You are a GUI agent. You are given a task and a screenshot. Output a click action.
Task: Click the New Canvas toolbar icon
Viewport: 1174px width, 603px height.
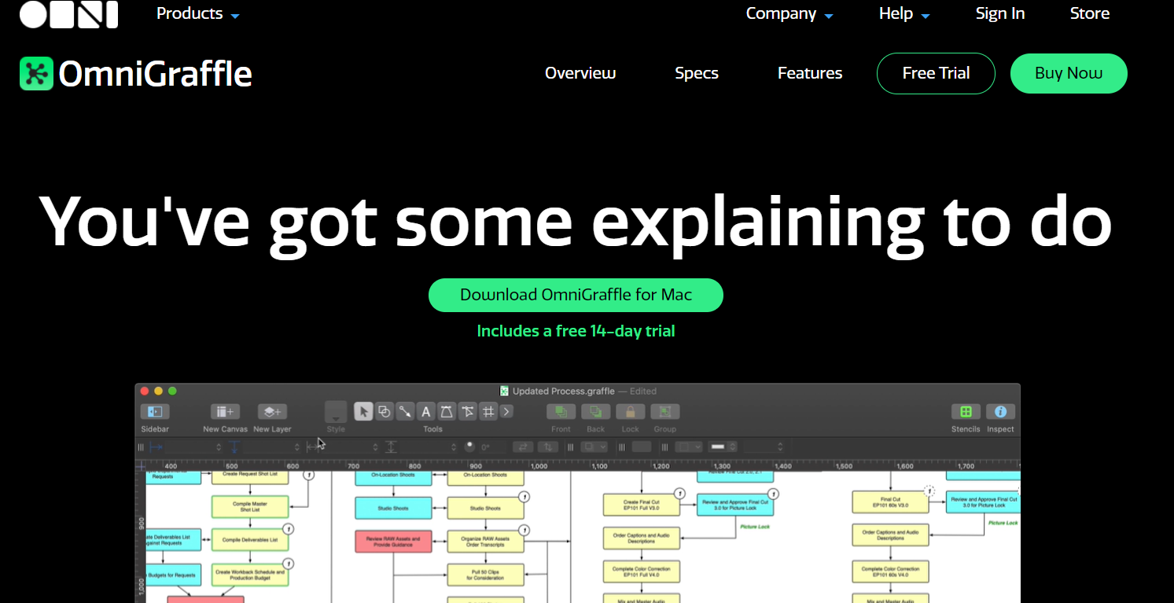pos(225,411)
